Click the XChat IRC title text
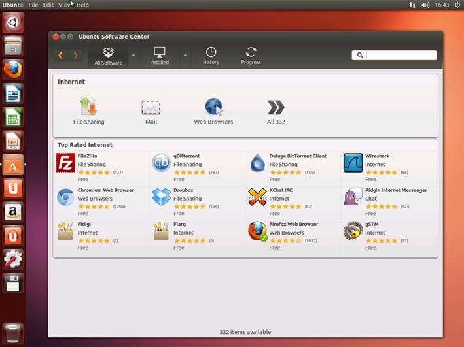 [x=281, y=190]
